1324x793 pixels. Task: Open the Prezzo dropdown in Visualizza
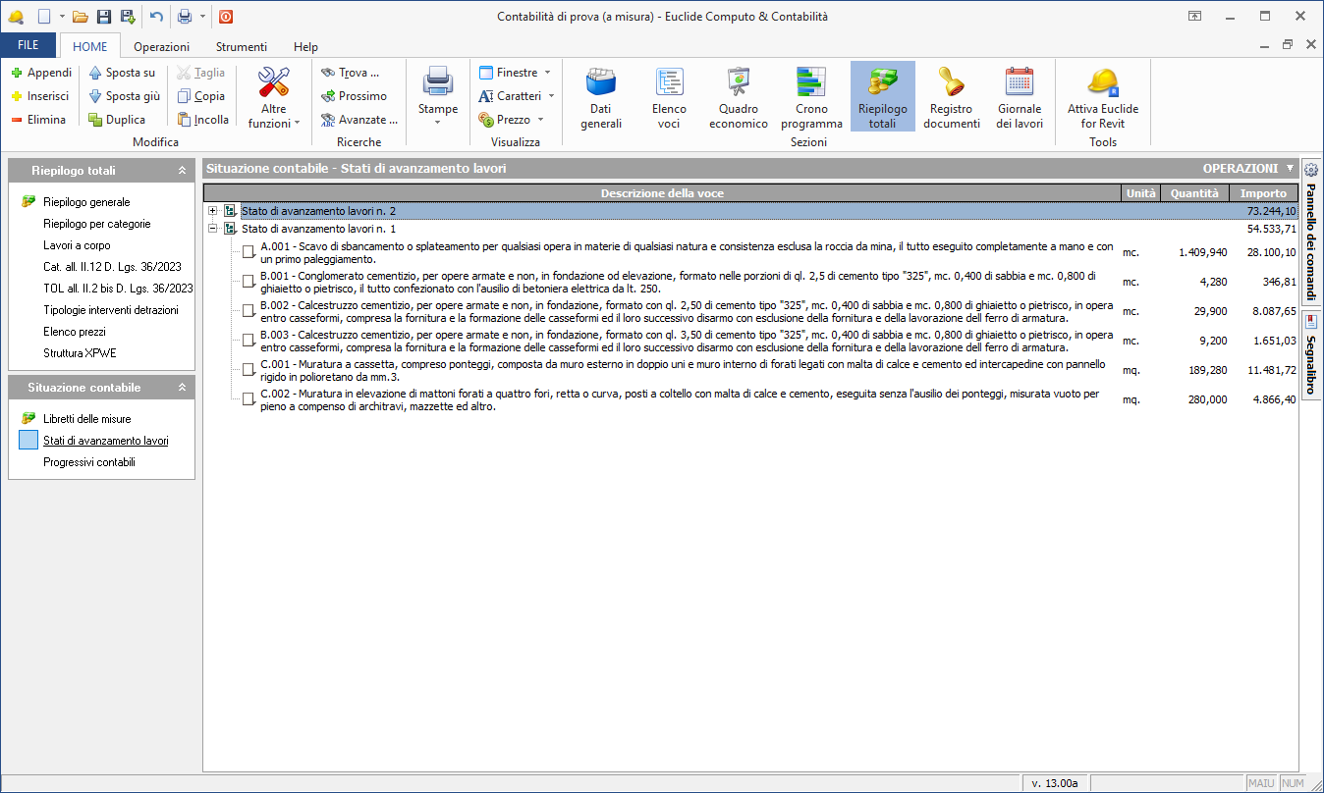(513, 120)
